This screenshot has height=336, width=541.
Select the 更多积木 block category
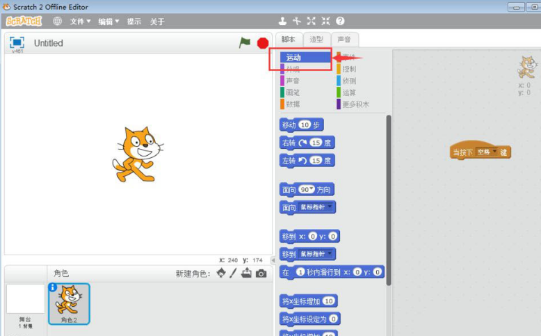pos(353,104)
